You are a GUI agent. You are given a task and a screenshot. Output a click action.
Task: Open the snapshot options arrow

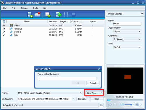coord(140,104)
